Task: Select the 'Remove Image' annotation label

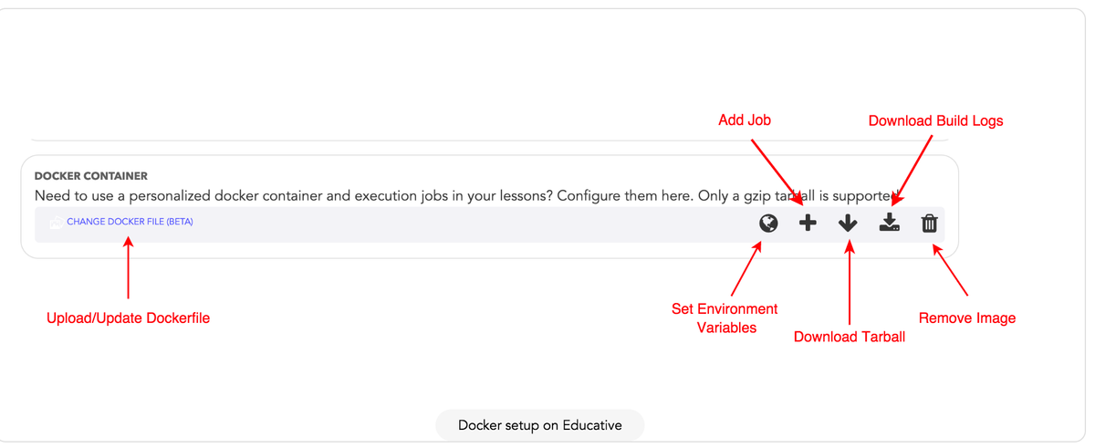Action: (x=967, y=318)
